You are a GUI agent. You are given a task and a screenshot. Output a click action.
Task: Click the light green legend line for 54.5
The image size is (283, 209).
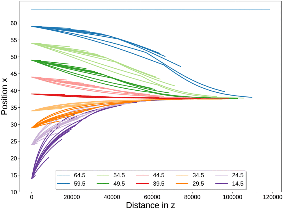tap(103, 175)
